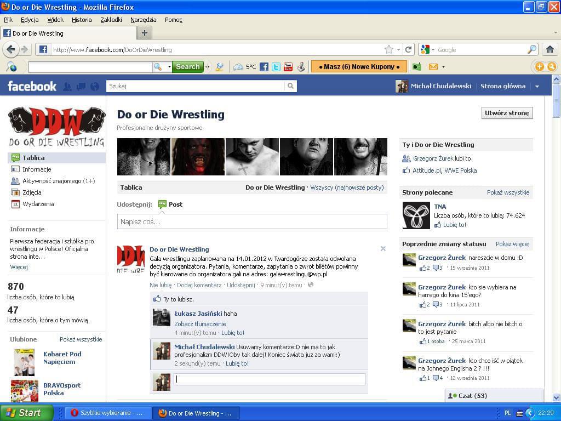
Task: Open the Zakładki menu
Action: [111, 20]
